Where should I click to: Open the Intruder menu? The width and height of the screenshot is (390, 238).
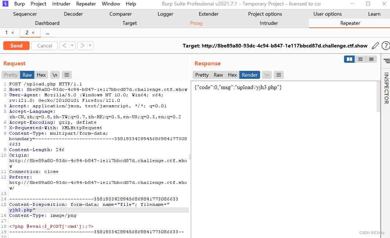tap(61, 4)
